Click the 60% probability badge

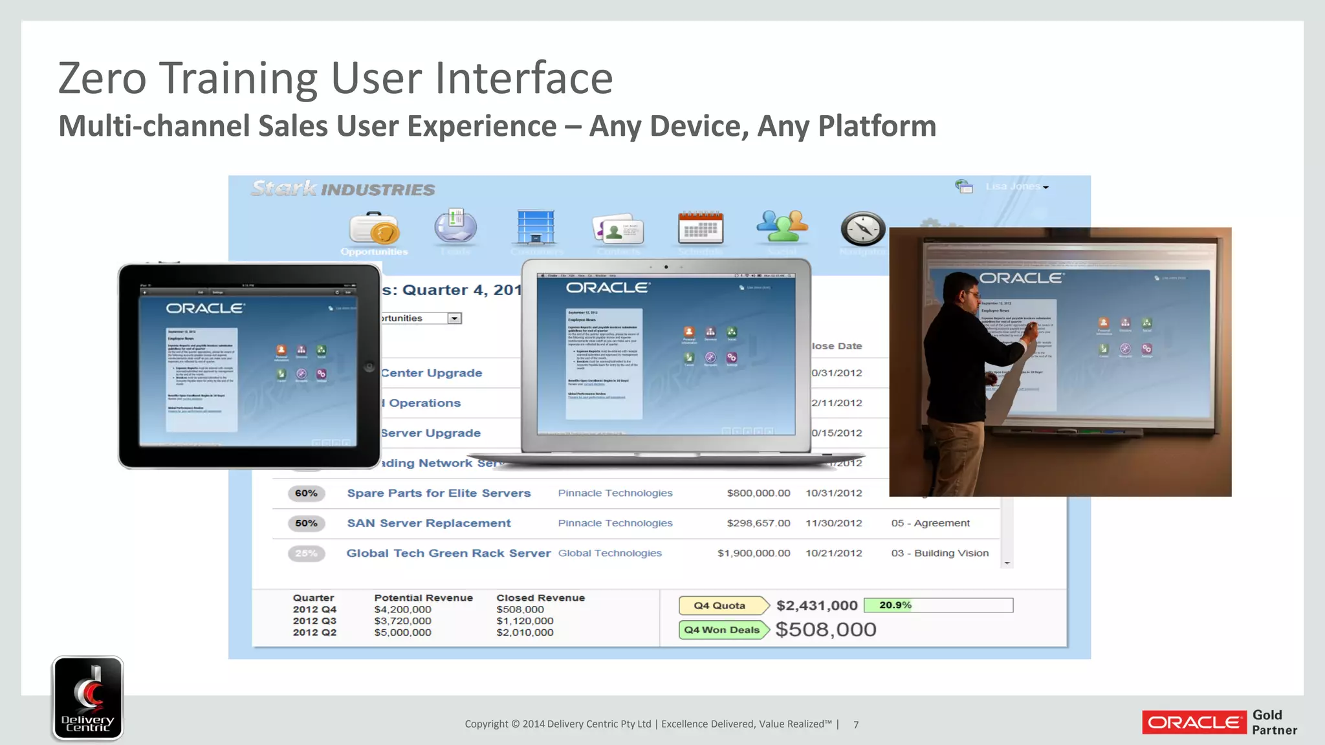pos(306,493)
